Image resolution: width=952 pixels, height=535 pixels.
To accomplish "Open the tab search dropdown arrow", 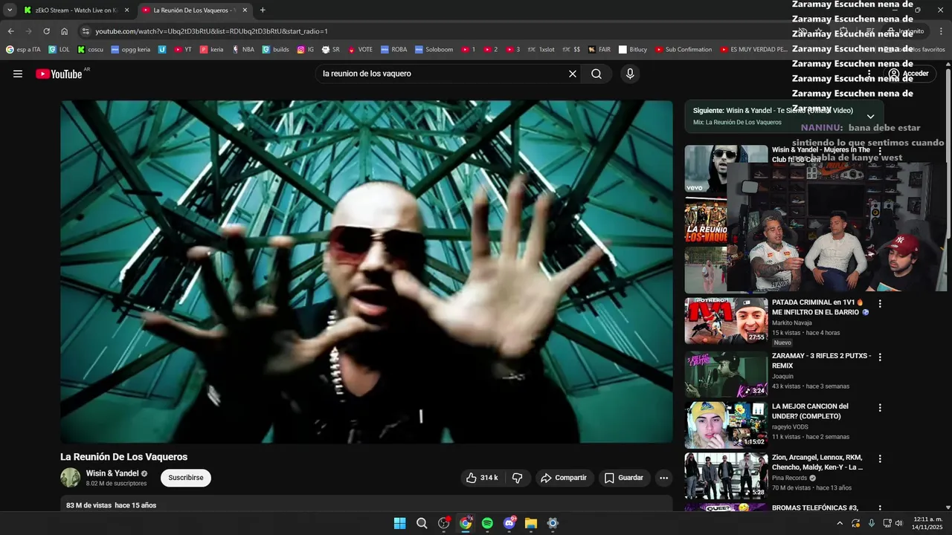I will pyautogui.click(x=10, y=10).
